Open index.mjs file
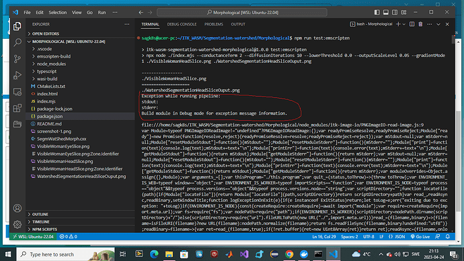 (80, 101)
